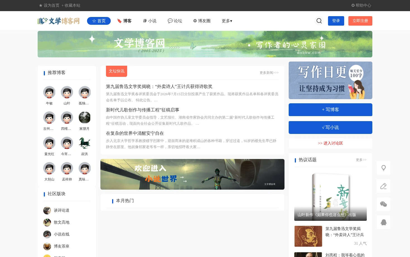410x257 pixels.
Task: Click 博友茶座 community section text
Action: tap(62, 246)
